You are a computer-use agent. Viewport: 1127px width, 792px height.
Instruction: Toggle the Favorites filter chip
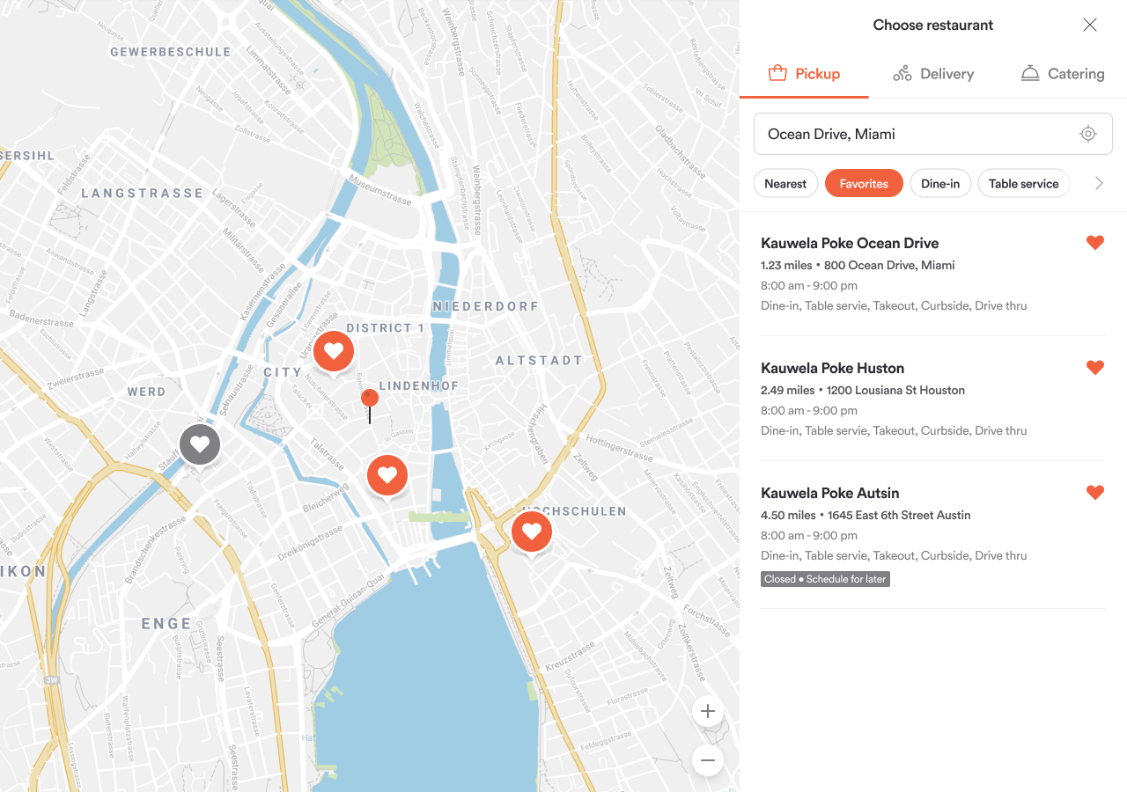pyautogui.click(x=864, y=183)
